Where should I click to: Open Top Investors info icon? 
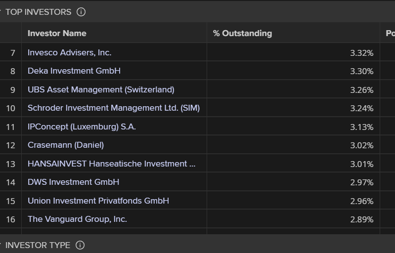[81, 12]
